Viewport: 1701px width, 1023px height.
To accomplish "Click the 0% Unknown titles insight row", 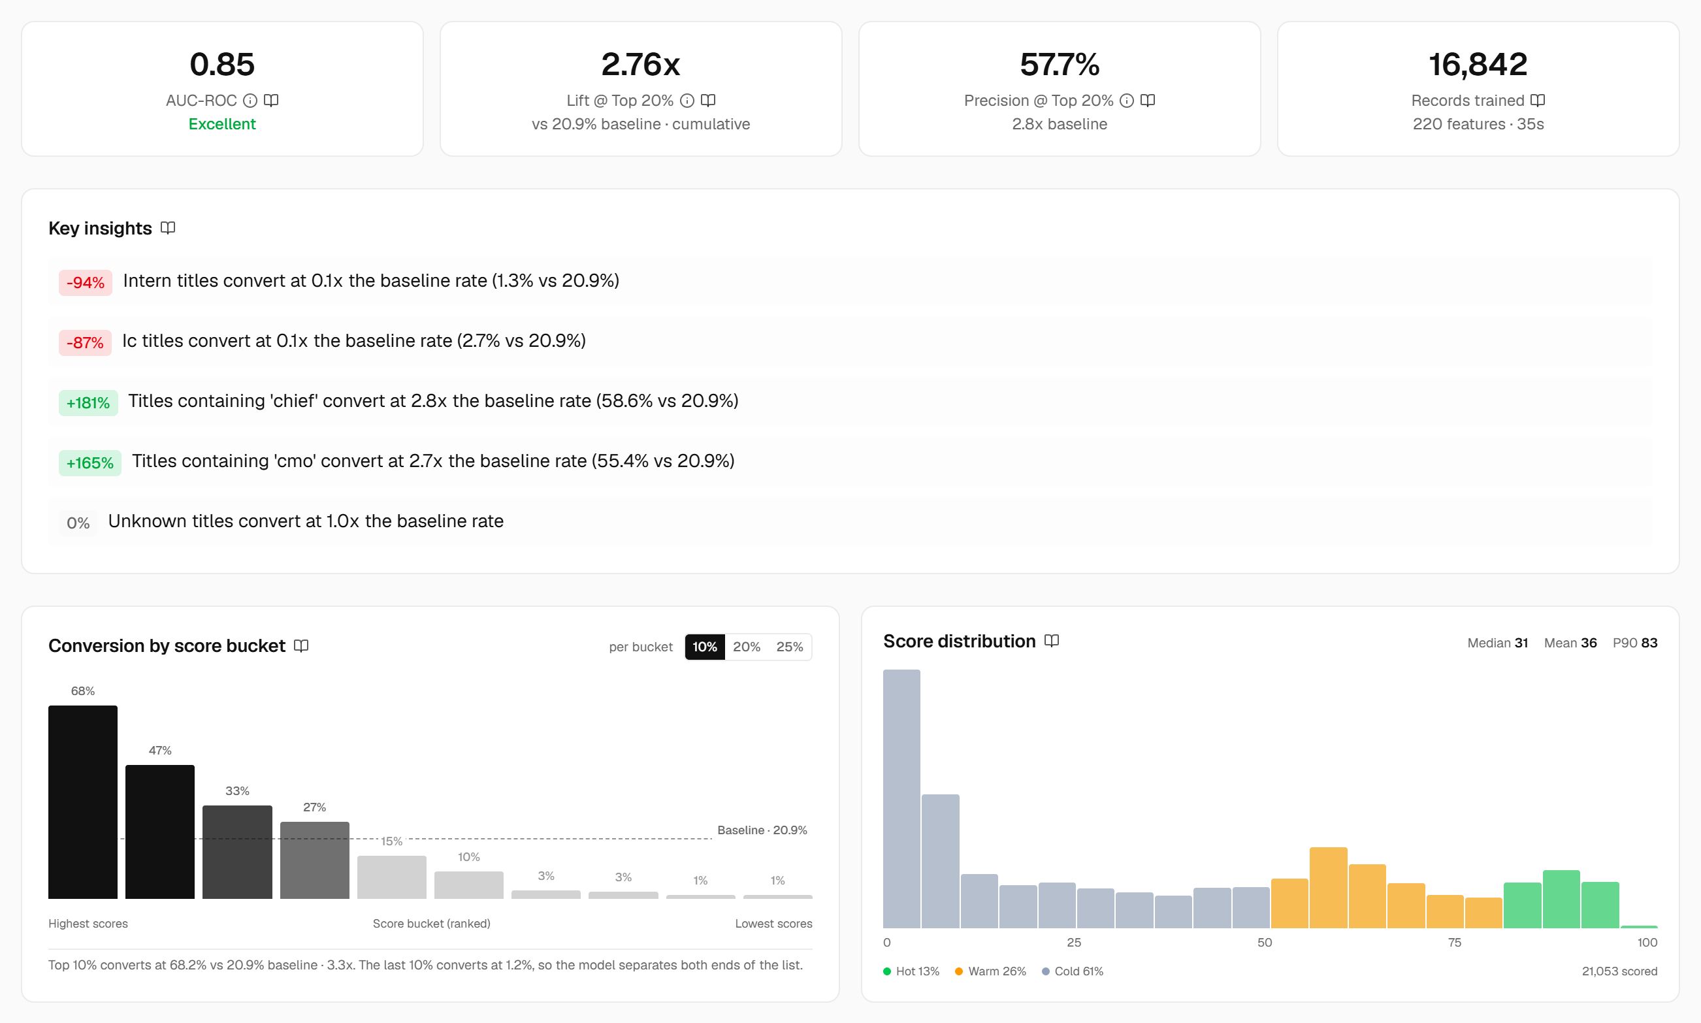I will 850,522.
